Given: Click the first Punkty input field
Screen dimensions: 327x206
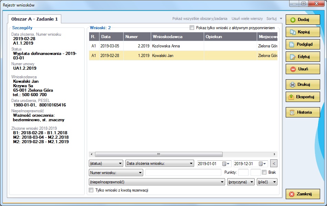Looking at the screenshot, I should coord(243,172).
